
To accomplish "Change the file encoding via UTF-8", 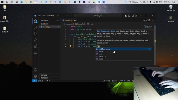I will click(122, 81).
